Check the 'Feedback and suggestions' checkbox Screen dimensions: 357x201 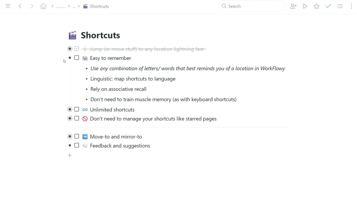77,145
